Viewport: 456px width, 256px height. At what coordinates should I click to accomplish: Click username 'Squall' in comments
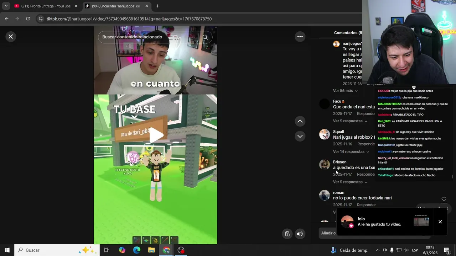point(338,132)
